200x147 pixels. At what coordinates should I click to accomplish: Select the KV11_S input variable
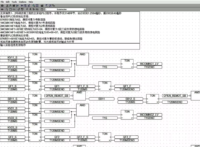pyautogui.click(x=12, y=57)
